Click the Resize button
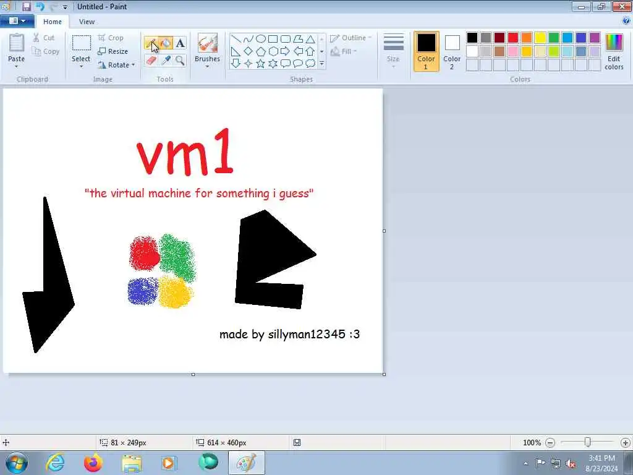The width and height of the screenshot is (633, 475). (113, 51)
